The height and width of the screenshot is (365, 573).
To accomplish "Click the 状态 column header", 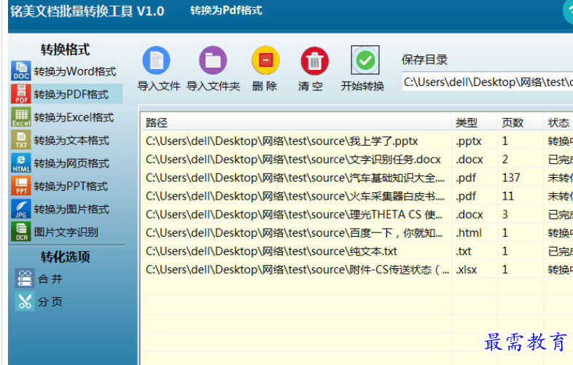I will [558, 122].
